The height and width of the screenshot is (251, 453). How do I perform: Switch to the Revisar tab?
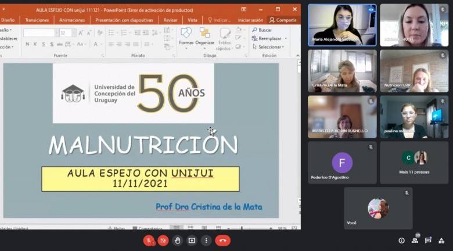click(170, 20)
